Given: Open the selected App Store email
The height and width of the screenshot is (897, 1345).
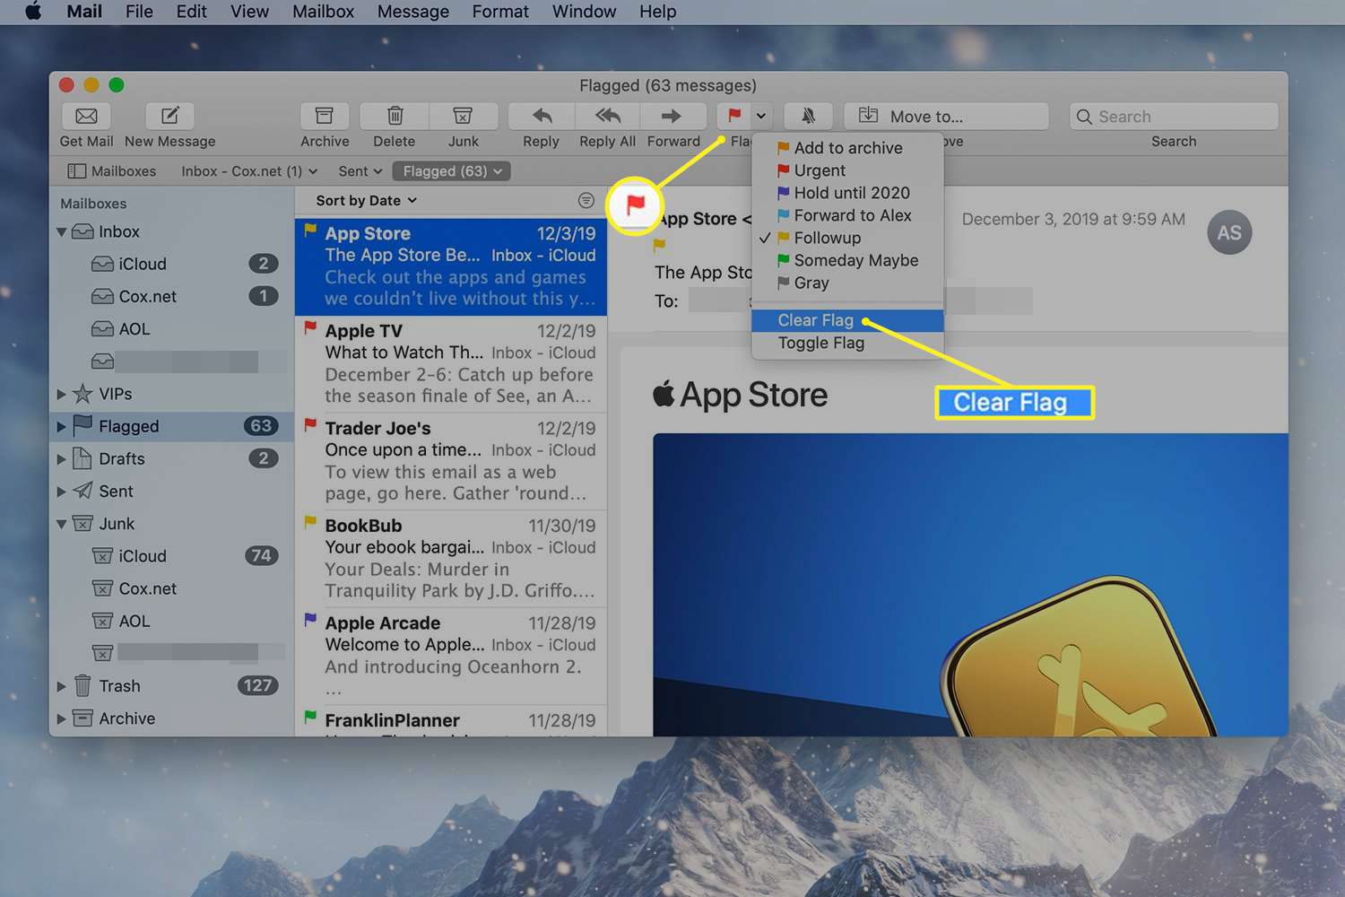Looking at the screenshot, I should click(451, 266).
